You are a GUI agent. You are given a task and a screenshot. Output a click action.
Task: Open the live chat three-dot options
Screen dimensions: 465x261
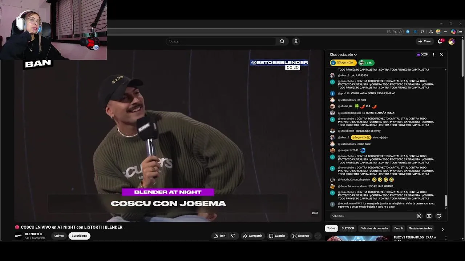(433, 55)
